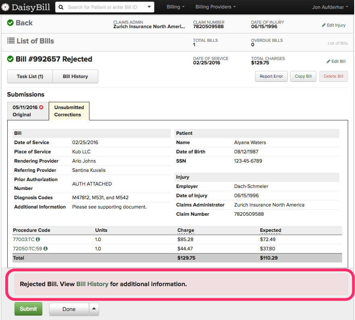Open the Billing Providers menu
This screenshot has width=355, height=320.
pyautogui.click(x=216, y=7)
